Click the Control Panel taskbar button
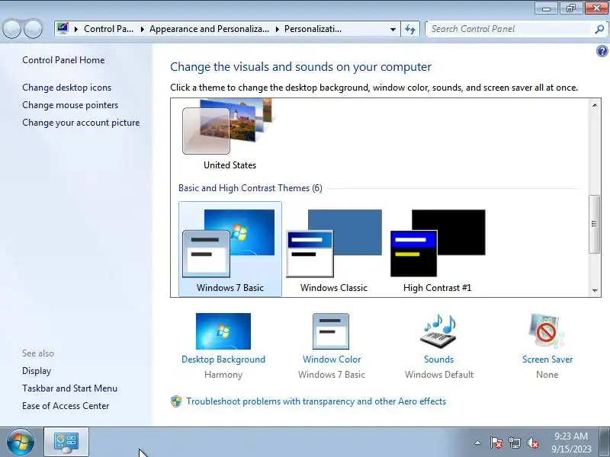610x457 pixels. (66, 442)
